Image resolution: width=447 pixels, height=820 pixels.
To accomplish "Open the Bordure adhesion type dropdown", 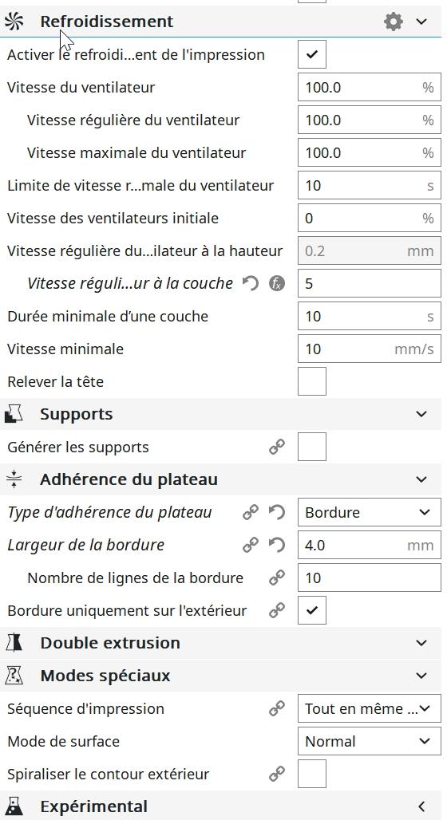I will pyautogui.click(x=370, y=512).
